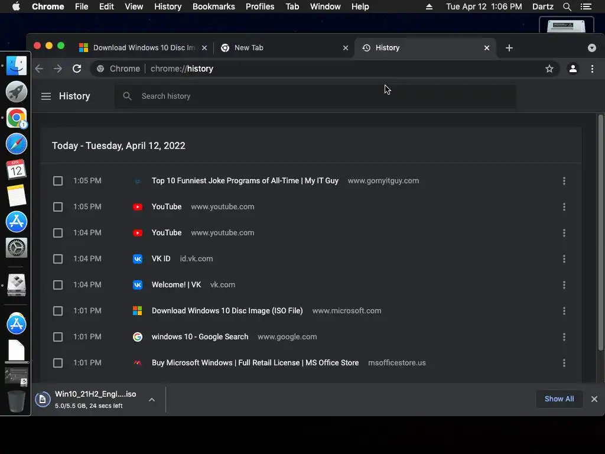Open actions menu for VK ID entry
The width and height of the screenshot is (605, 454).
coord(564,259)
